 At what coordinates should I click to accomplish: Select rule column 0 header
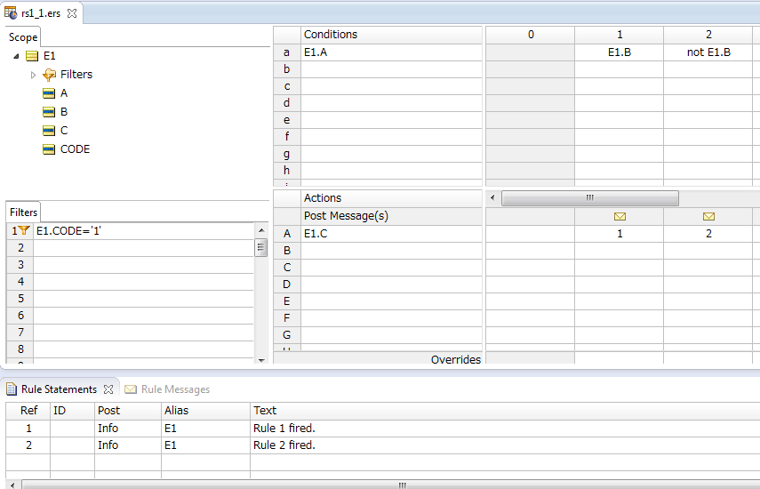pyautogui.click(x=531, y=35)
